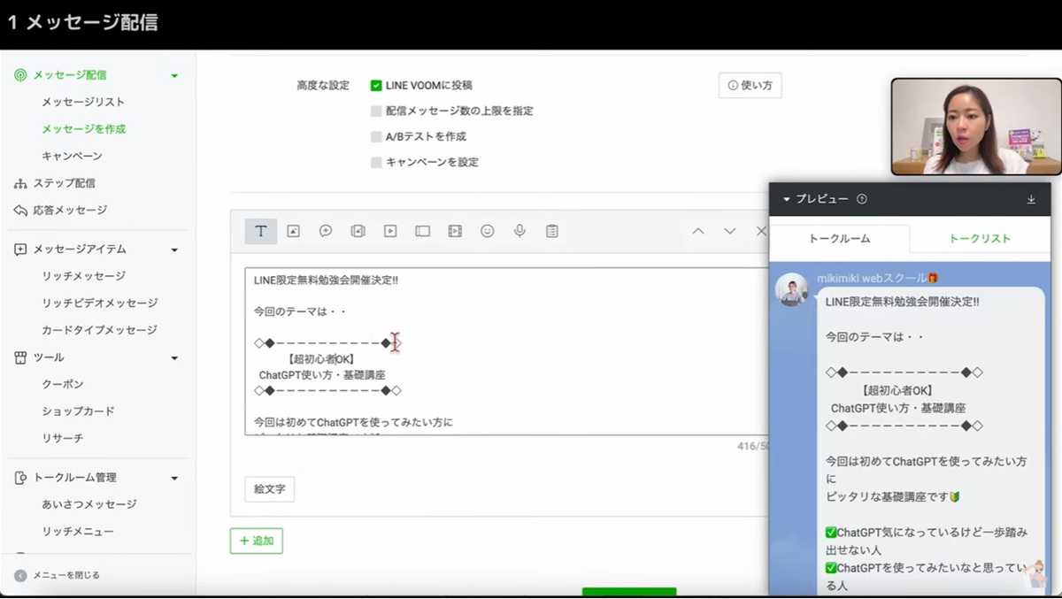Click the メッセージアイテム plus-box icon
Screen dimensions: 1062x599
20,250
